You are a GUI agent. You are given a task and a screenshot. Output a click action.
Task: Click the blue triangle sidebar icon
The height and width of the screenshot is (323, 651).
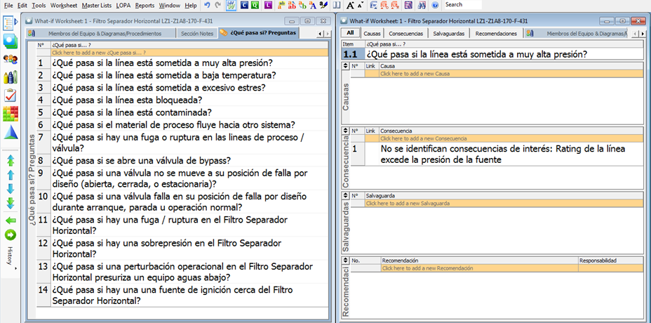(11, 132)
